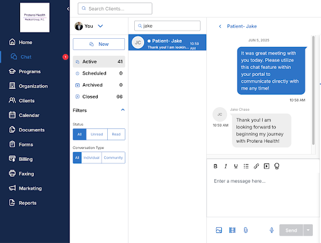Go back using the left chevron
The image size is (321, 243).
[x=220, y=26]
